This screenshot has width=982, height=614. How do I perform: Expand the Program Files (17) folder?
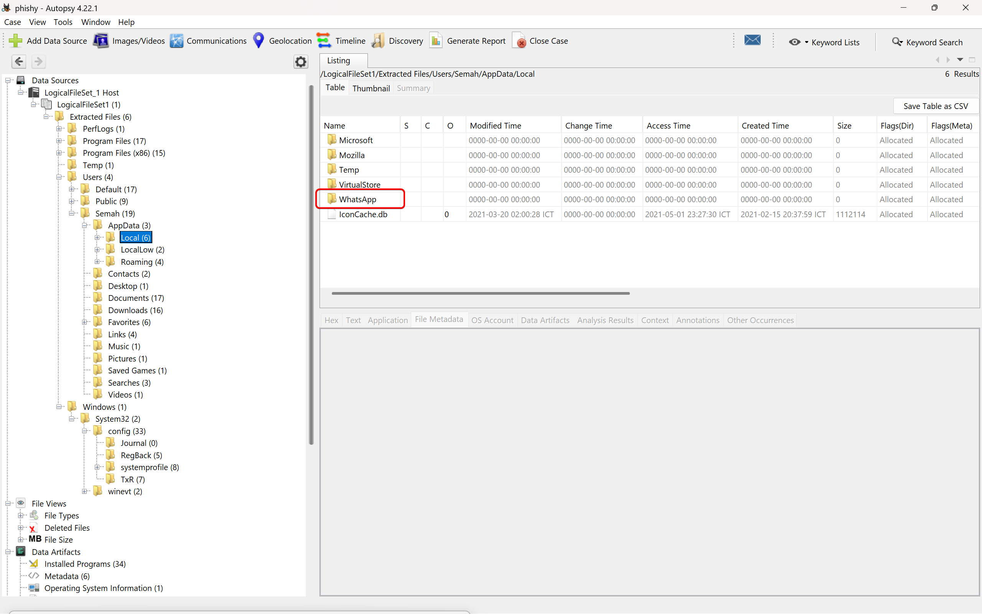click(x=59, y=141)
